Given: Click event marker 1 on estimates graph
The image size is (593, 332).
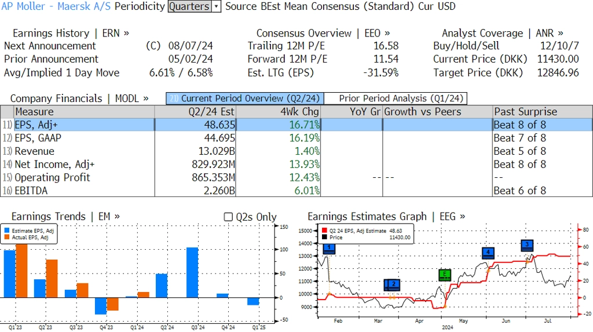Looking at the screenshot, I should [329, 249].
